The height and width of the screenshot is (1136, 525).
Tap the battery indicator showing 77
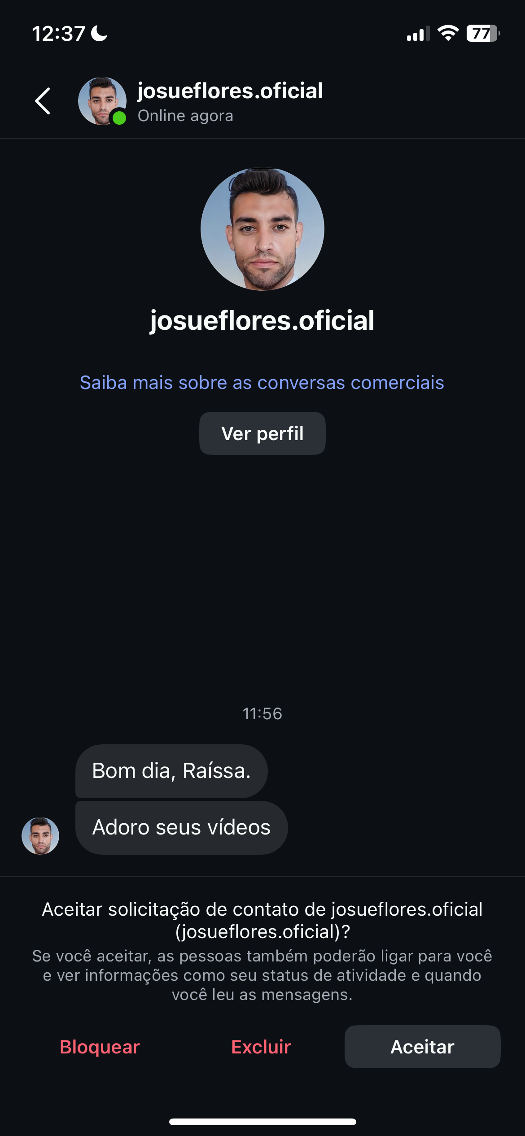[x=483, y=34]
